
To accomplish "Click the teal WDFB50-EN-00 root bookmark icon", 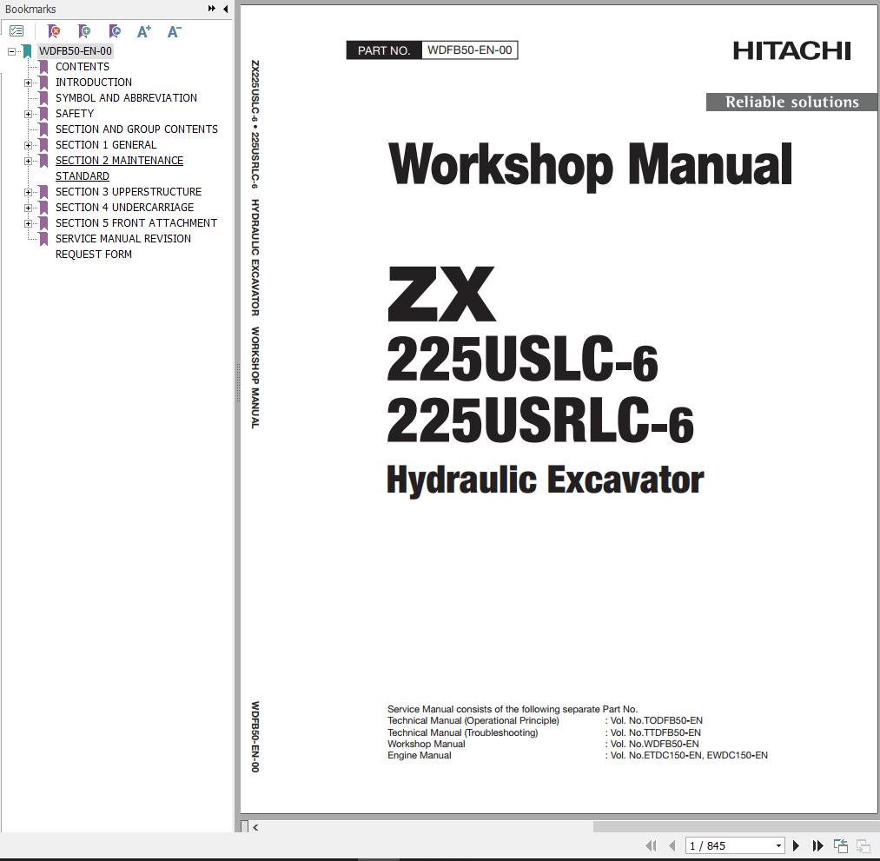I will pos(27,51).
